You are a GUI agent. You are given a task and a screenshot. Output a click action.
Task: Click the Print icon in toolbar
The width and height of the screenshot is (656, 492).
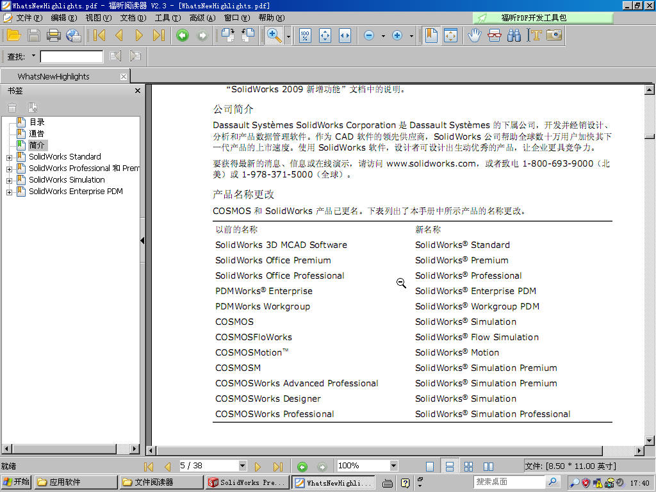coord(54,36)
